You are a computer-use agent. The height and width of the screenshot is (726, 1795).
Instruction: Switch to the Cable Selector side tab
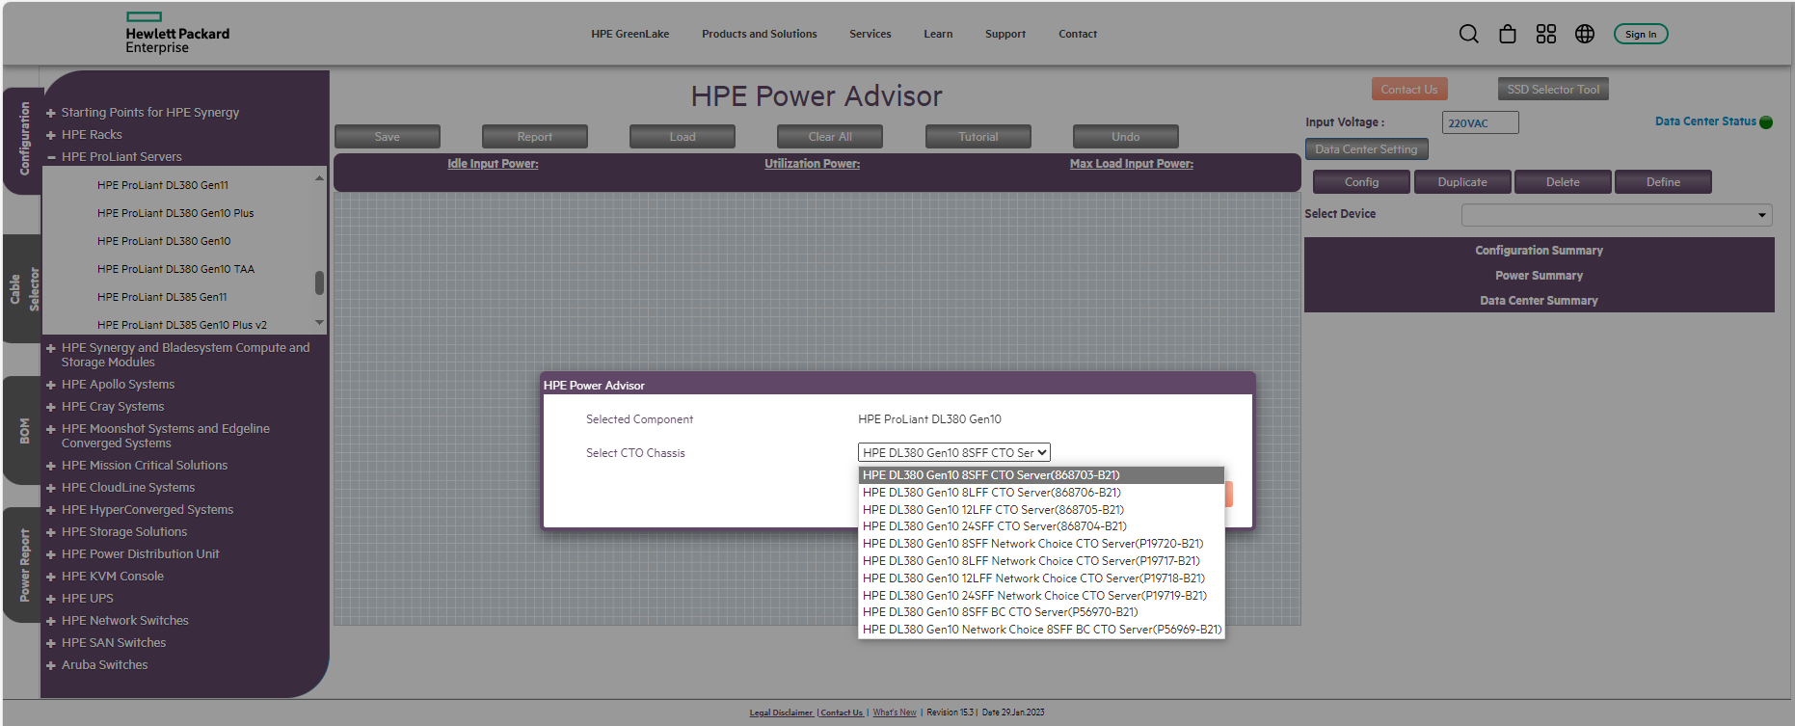tap(23, 288)
